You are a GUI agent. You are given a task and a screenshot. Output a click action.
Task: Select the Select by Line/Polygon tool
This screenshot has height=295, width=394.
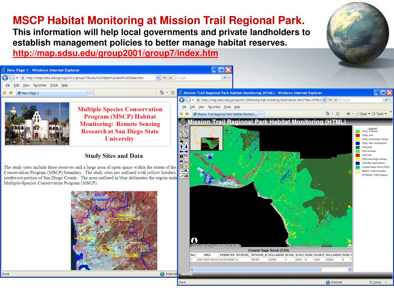click(187, 171)
